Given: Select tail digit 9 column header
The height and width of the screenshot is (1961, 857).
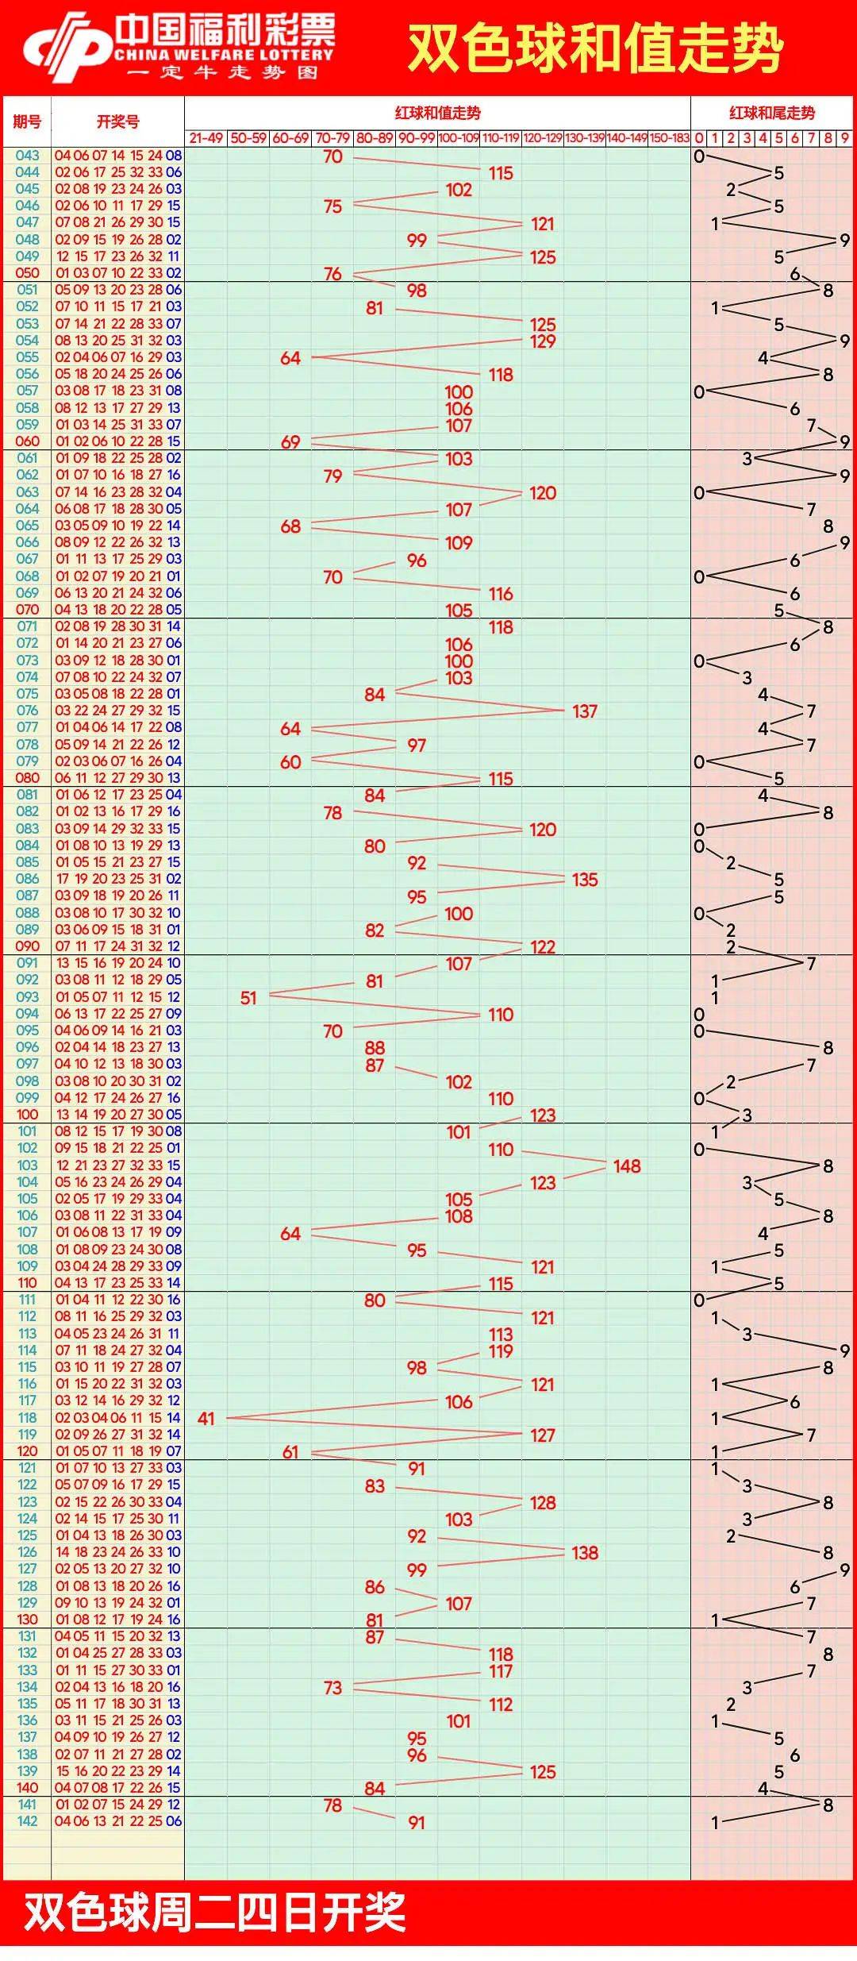Looking at the screenshot, I should [x=845, y=138].
